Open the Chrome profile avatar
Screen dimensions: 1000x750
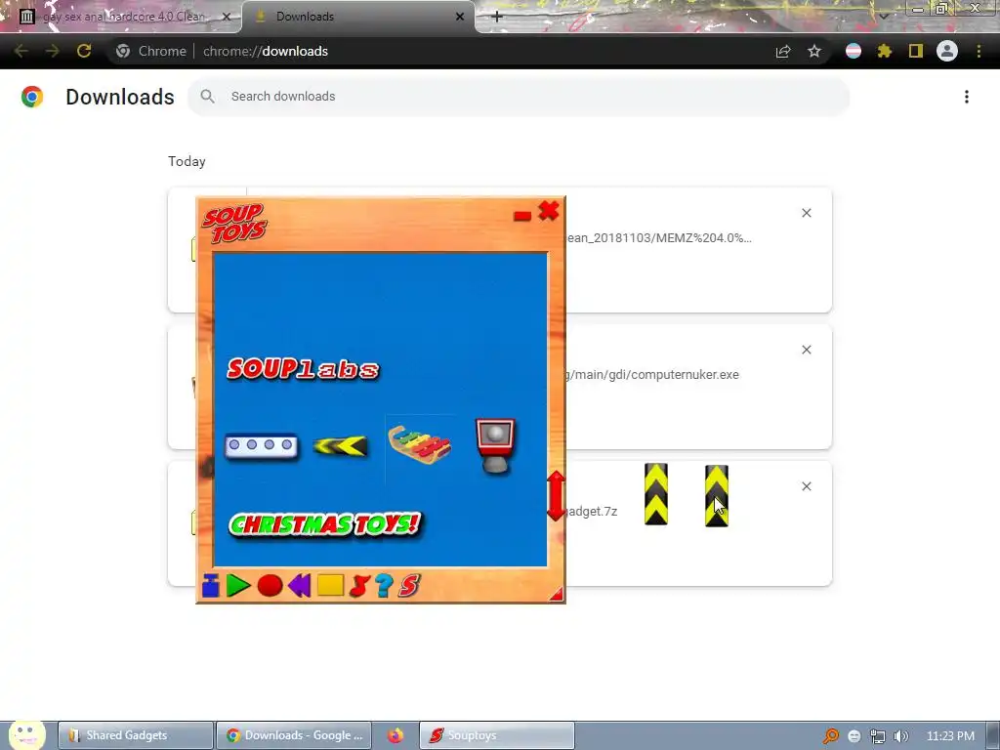947,51
